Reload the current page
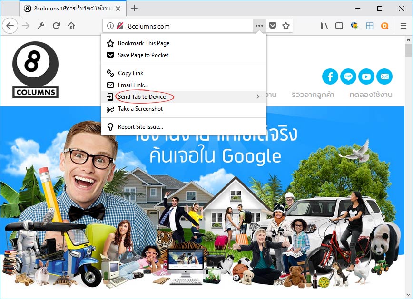This screenshot has width=413, height=299. [x=56, y=26]
